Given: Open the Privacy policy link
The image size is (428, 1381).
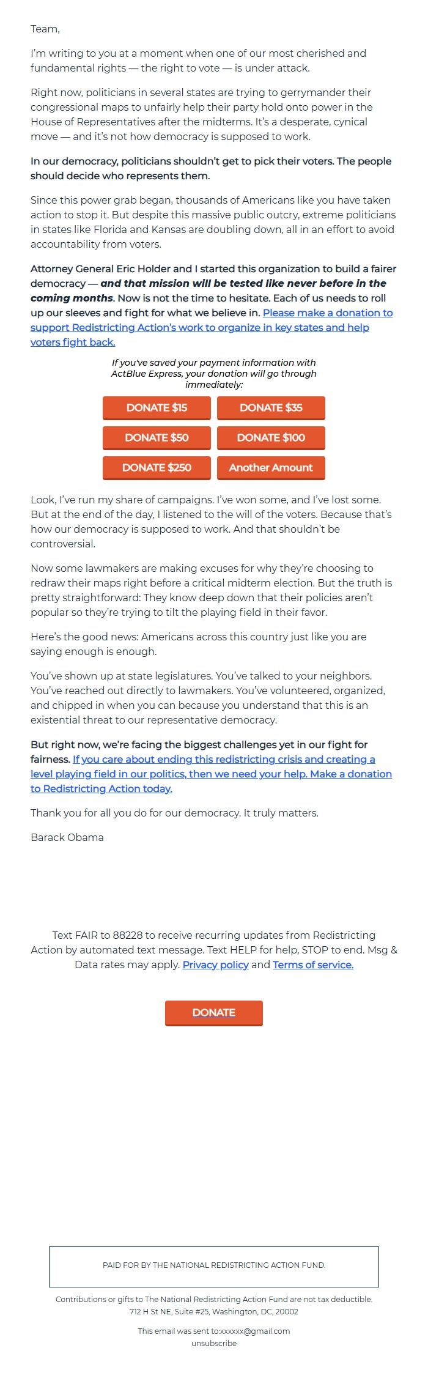Looking at the screenshot, I should (215, 964).
